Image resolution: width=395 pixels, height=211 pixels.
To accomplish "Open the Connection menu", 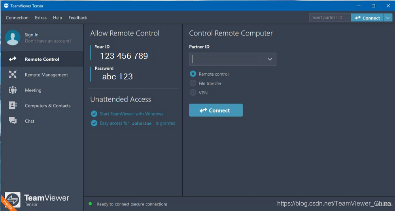I will [x=17, y=18].
